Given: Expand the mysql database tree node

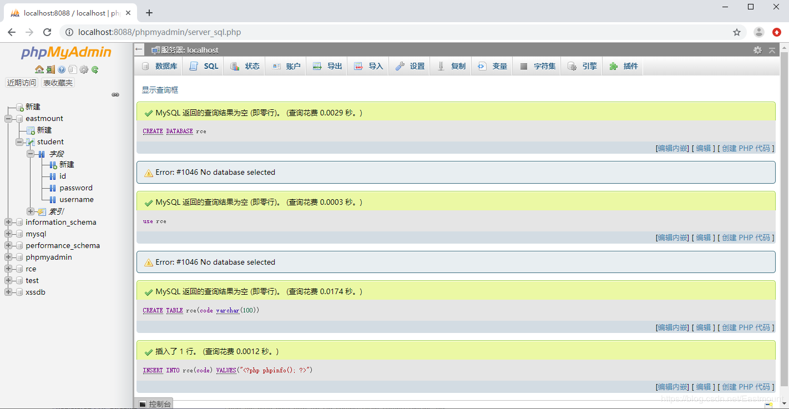Looking at the screenshot, I should pos(8,234).
